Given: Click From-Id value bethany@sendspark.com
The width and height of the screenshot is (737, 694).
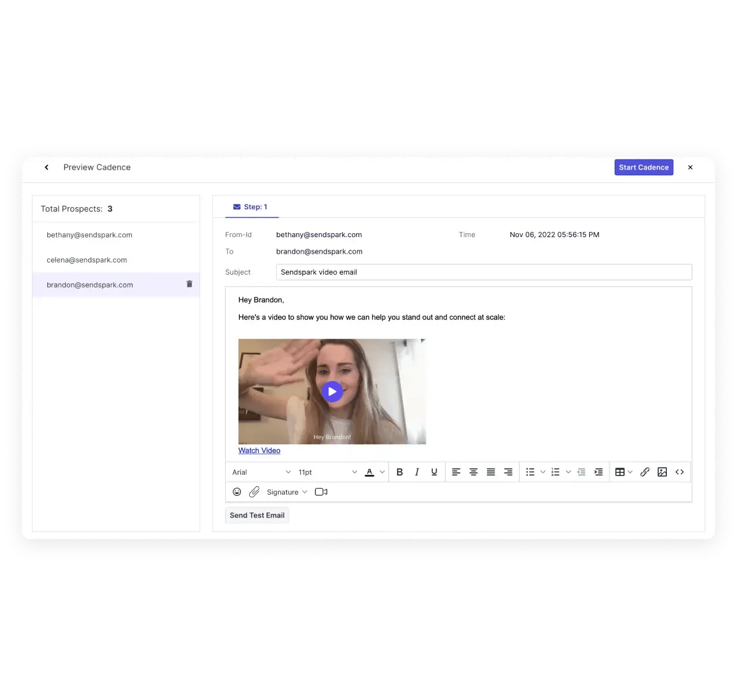Looking at the screenshot, I should coord(319,235).
